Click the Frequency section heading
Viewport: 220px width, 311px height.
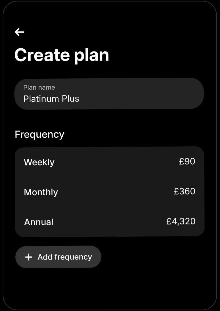point(39,134)
